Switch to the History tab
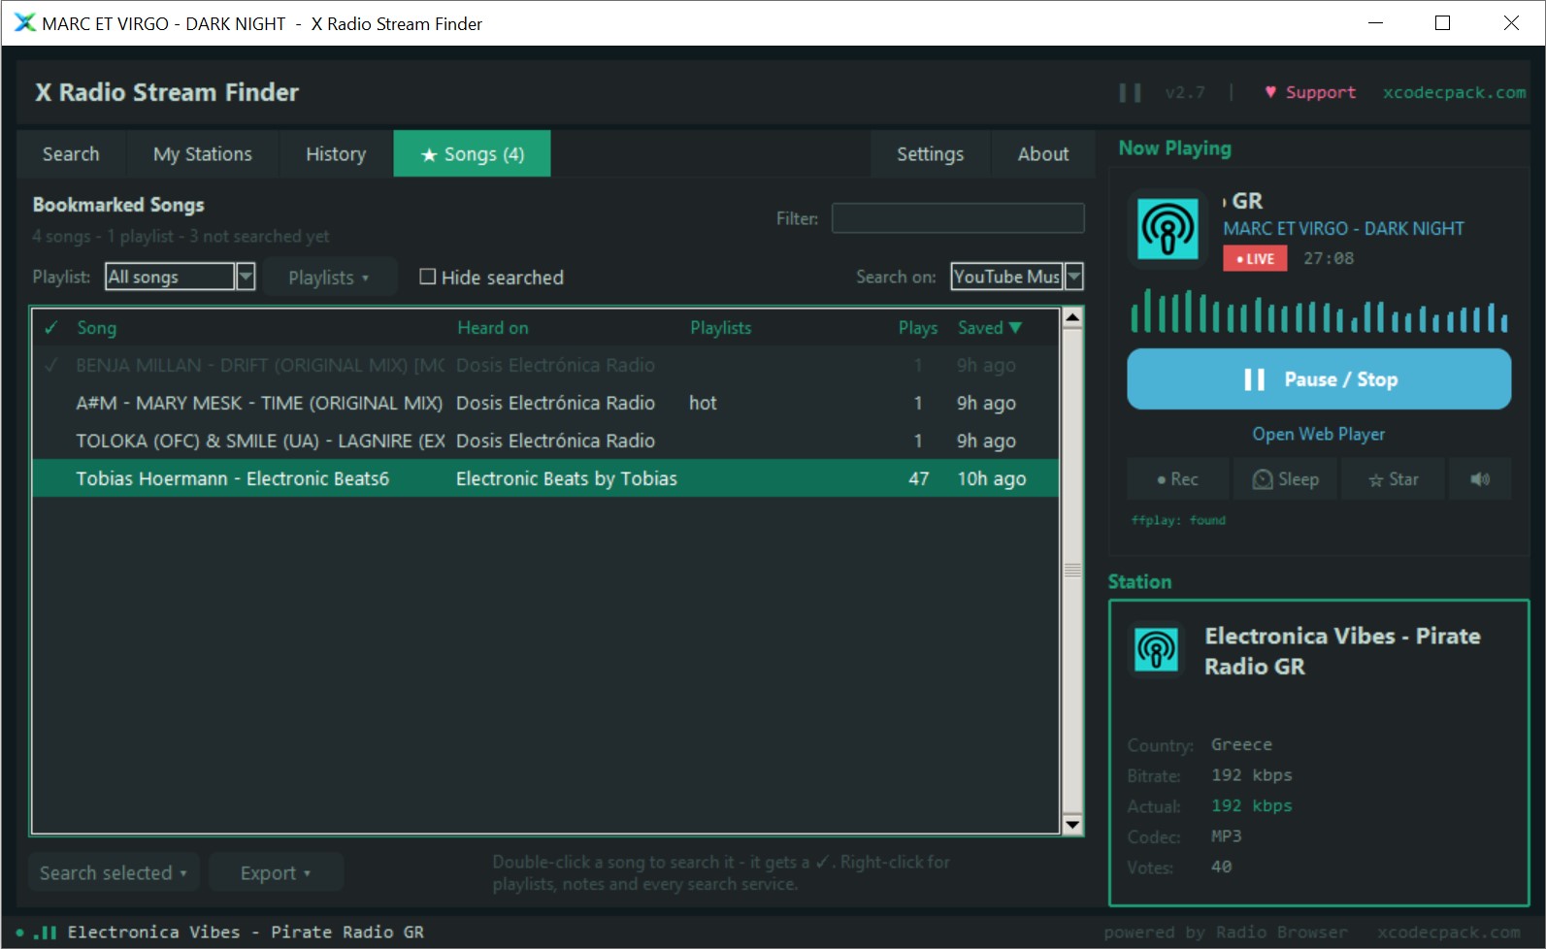This screenshot has height=949, width=1546. 336,154
